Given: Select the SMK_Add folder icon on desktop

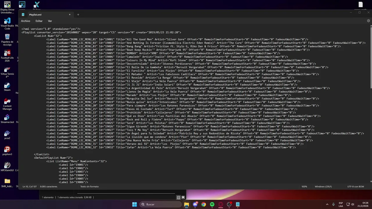Looking at the screenshot, I should [x=7, y=183].
